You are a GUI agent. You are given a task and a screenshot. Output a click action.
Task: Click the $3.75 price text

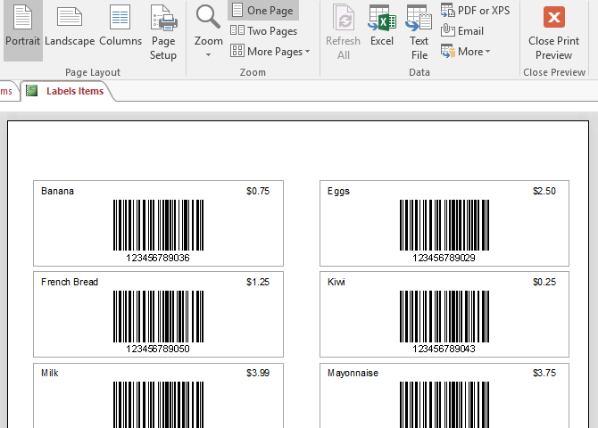[x=544, y=373]
